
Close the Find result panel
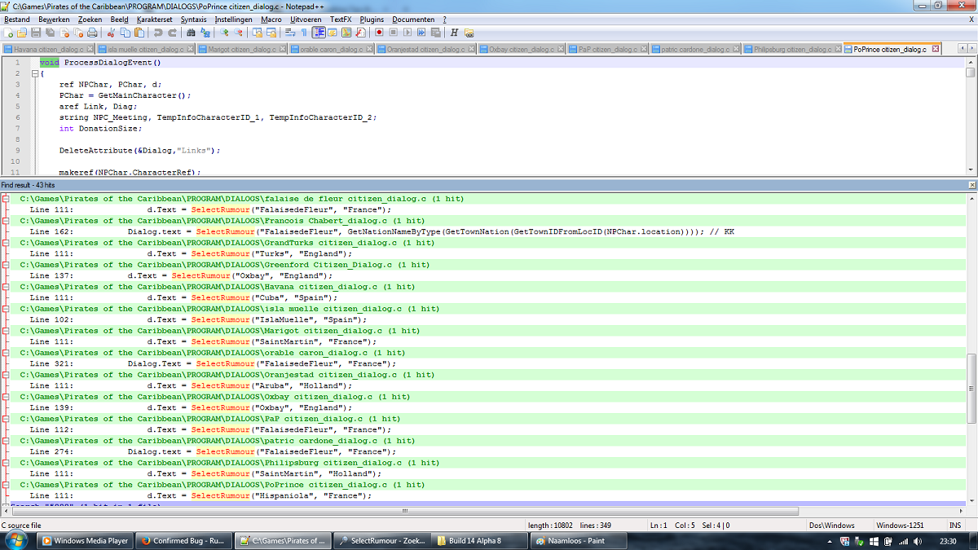pos(971,185)
